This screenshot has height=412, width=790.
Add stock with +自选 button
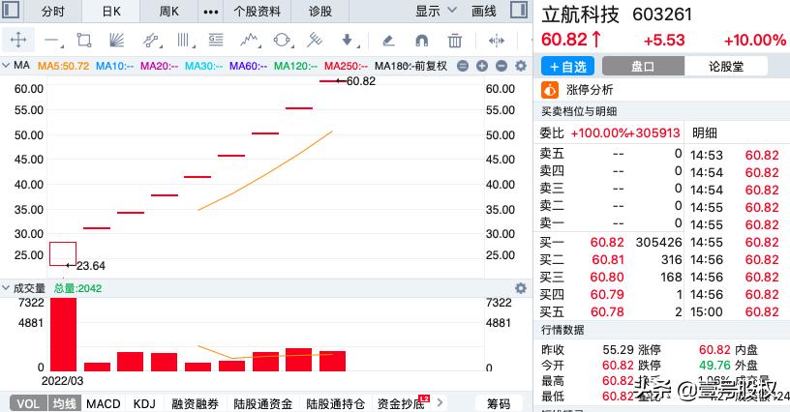click(567, 67)
